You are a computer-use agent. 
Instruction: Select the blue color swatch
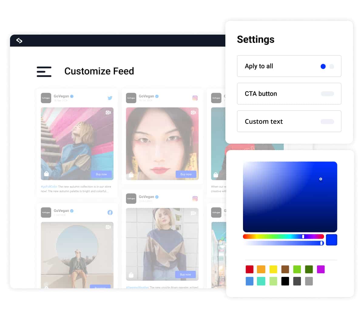[249, 281]
